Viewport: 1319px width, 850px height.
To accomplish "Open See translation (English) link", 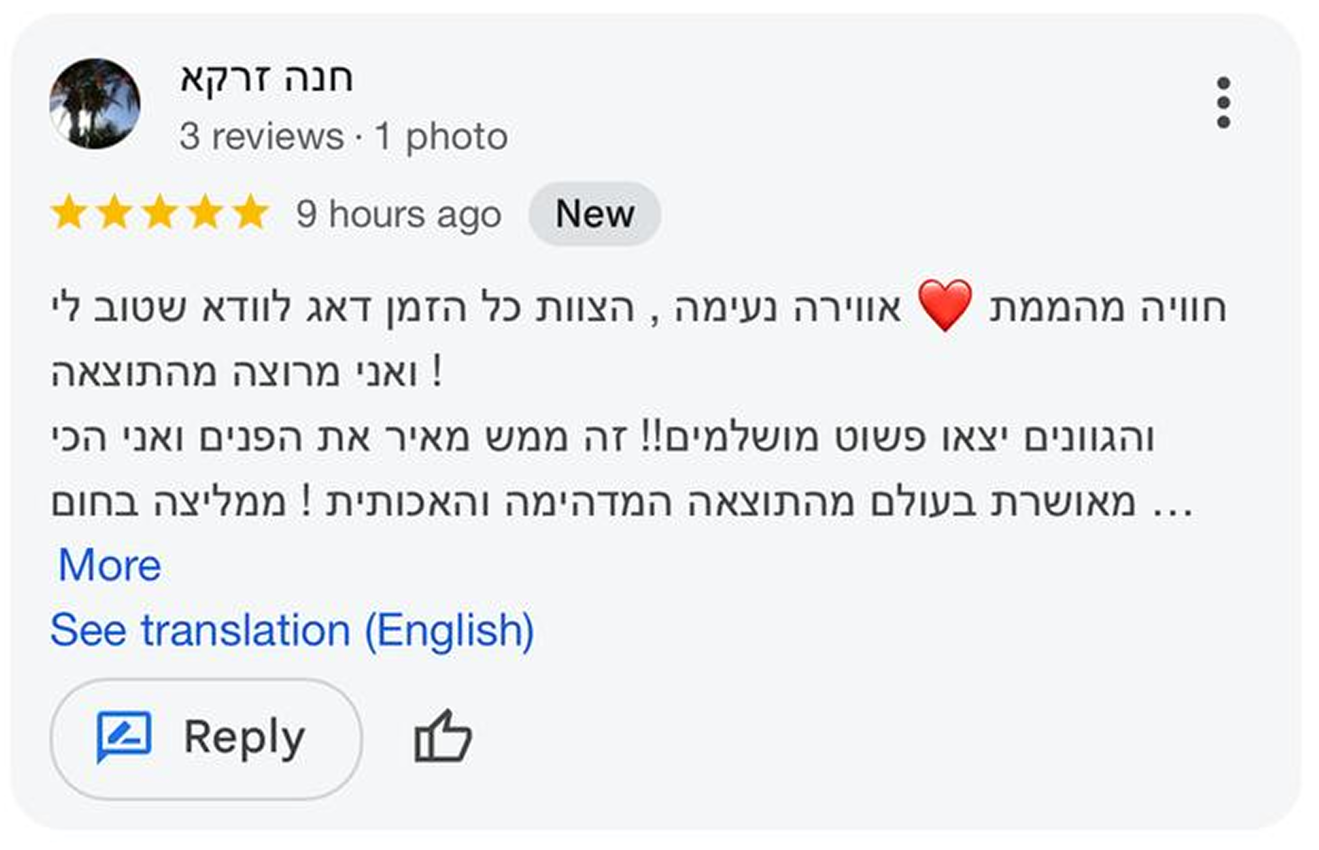I will (x=292, y=630).
